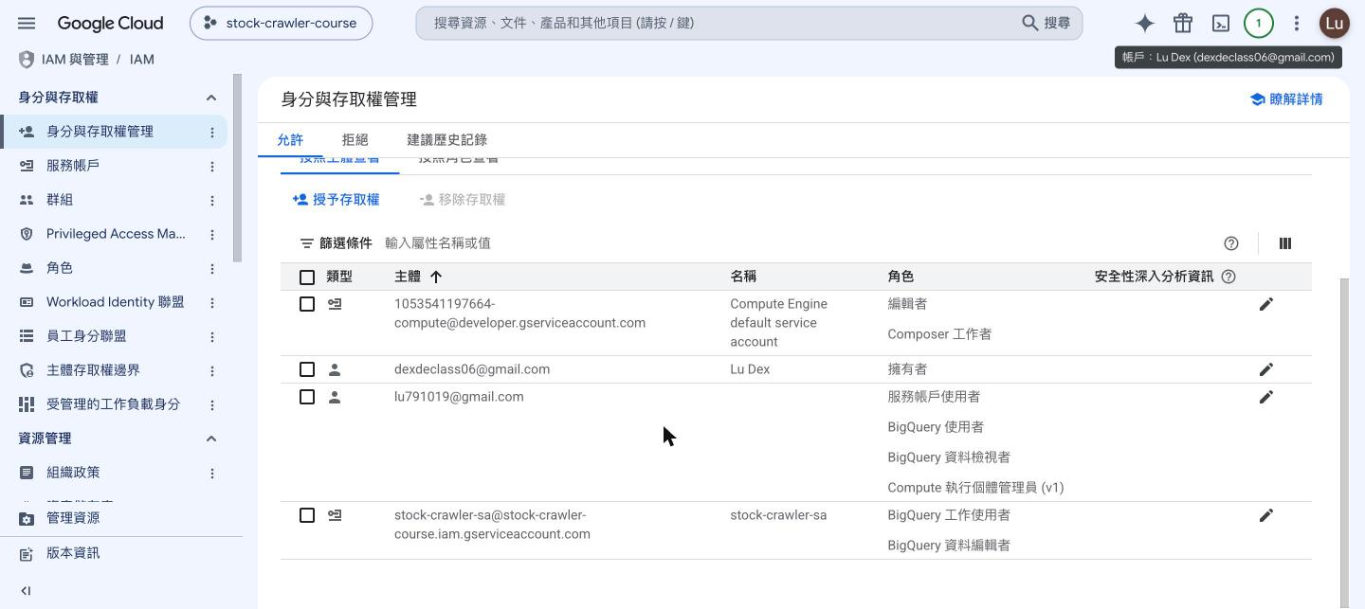Screen dimensions: 1365x609
Task: Open the 瞭解詳情 link
Action: pyautogui.click(x=1286, y=99)
